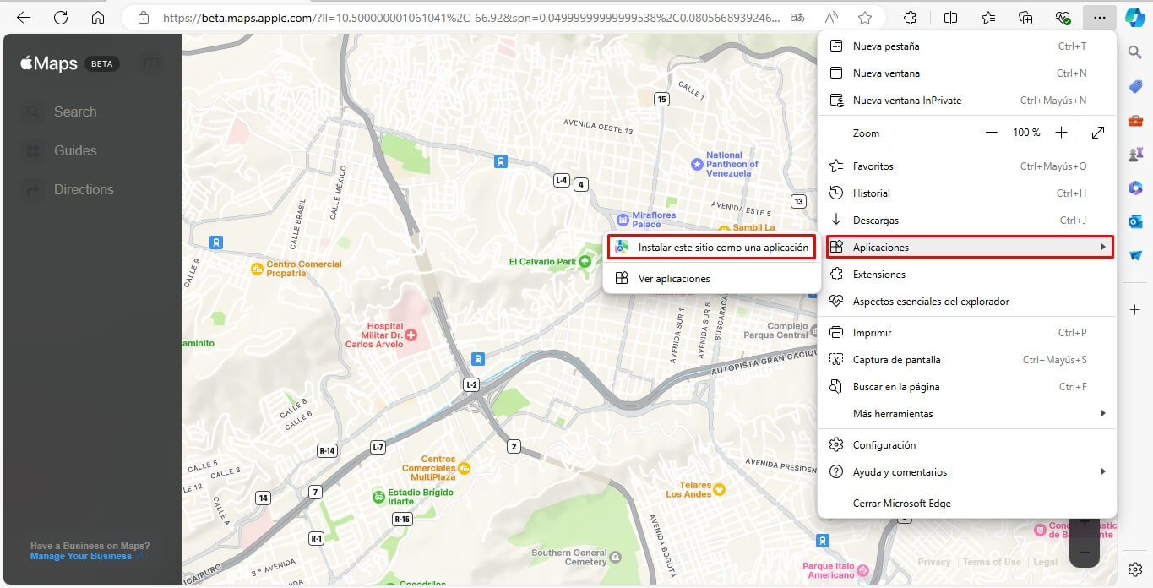Select Cerrar Microsoft Edge
This screenshot has height=588, width=1153.
967,504
